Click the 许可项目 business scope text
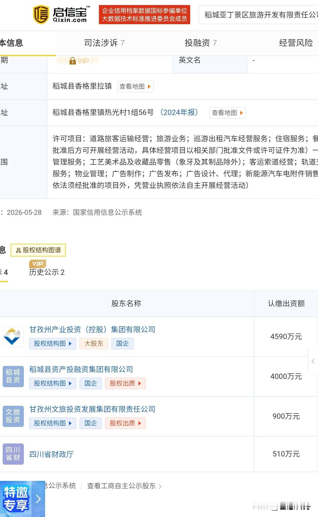Screen dimensions: 318x517 pos(185,162)
